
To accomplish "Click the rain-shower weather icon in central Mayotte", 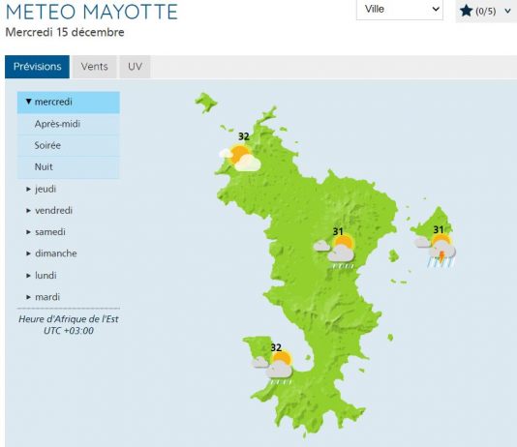I will coord(334,252).
